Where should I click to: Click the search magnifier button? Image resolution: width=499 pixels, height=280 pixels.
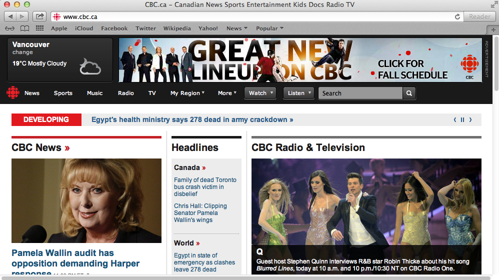(x=409, y=93)
